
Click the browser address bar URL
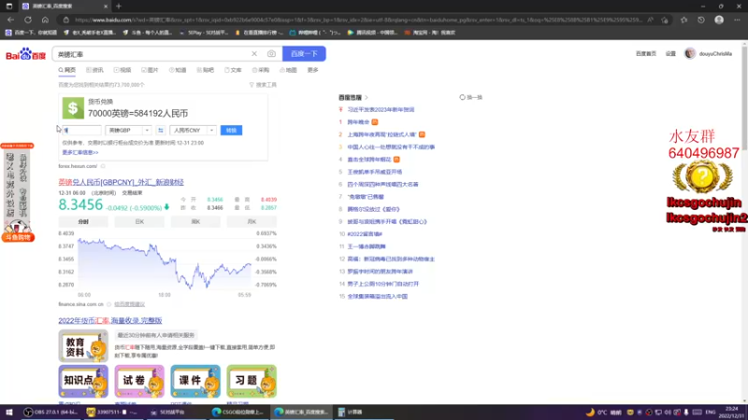(358, 20)
